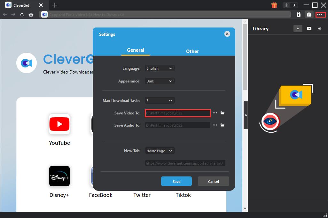The image size is (328, 218).
Task: Click the gift box icon in title bar
Action: pos(274,5)
